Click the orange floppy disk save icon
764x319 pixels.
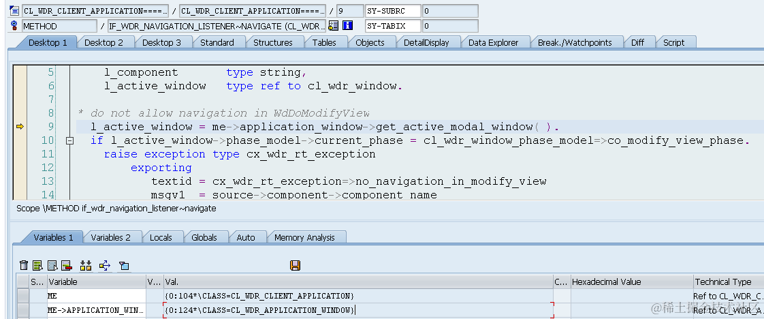tap(295, 265)
